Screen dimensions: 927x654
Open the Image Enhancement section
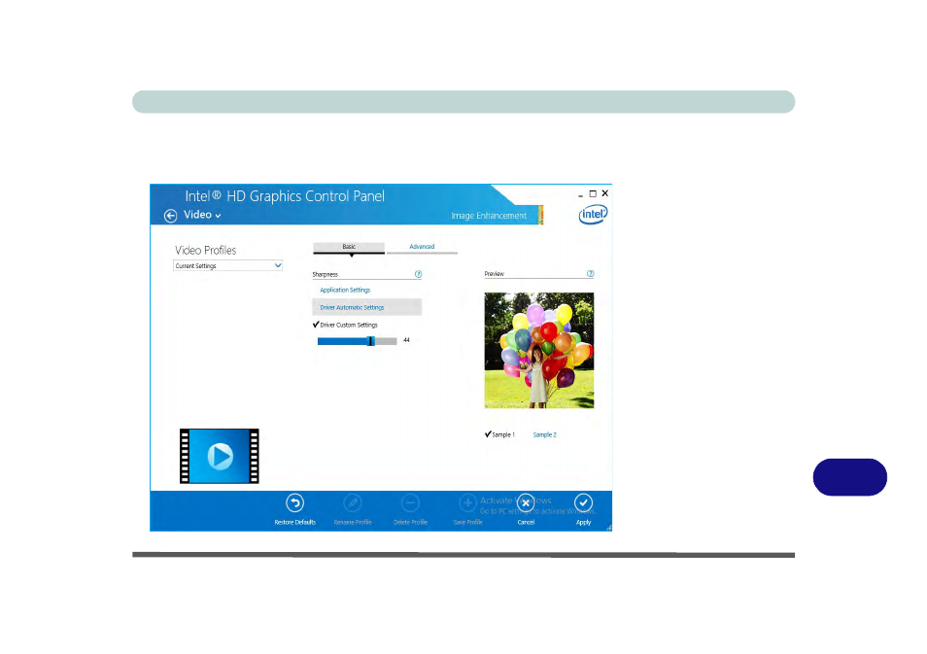[489, 216]
